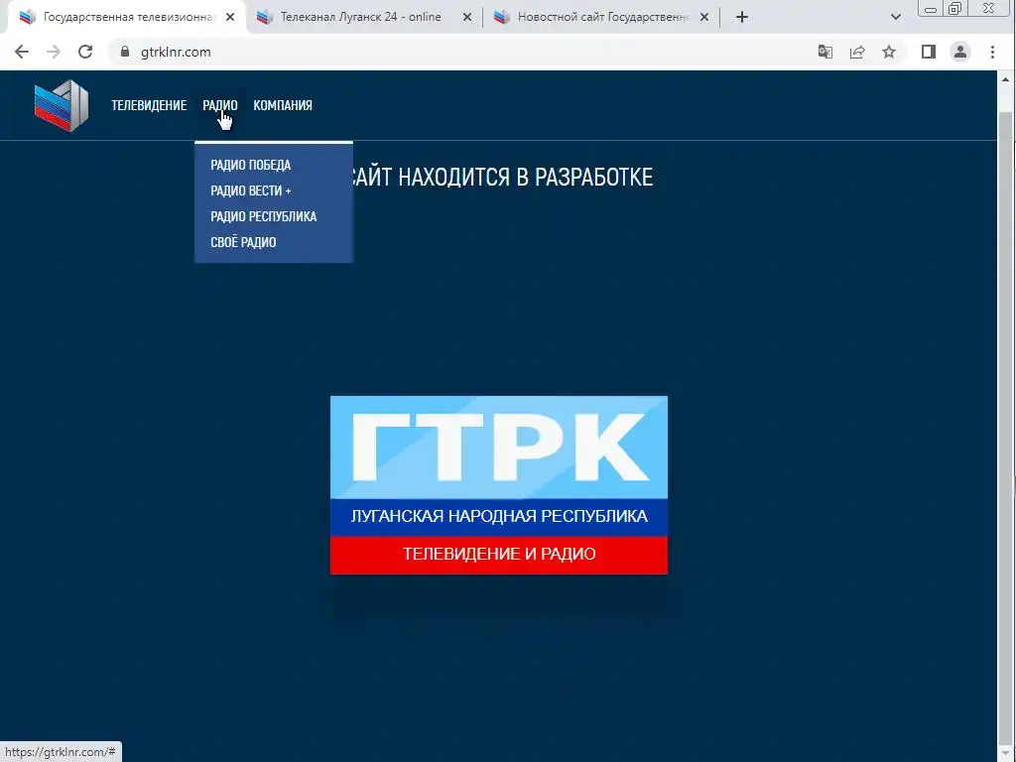Choose РАДИО РЕСПУБЛИКА from the dropdown
The height and width of the screenshot is (762, 1016).
coord(264,216)
